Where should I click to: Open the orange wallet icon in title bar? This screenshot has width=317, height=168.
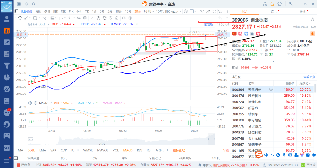[272, 4]
